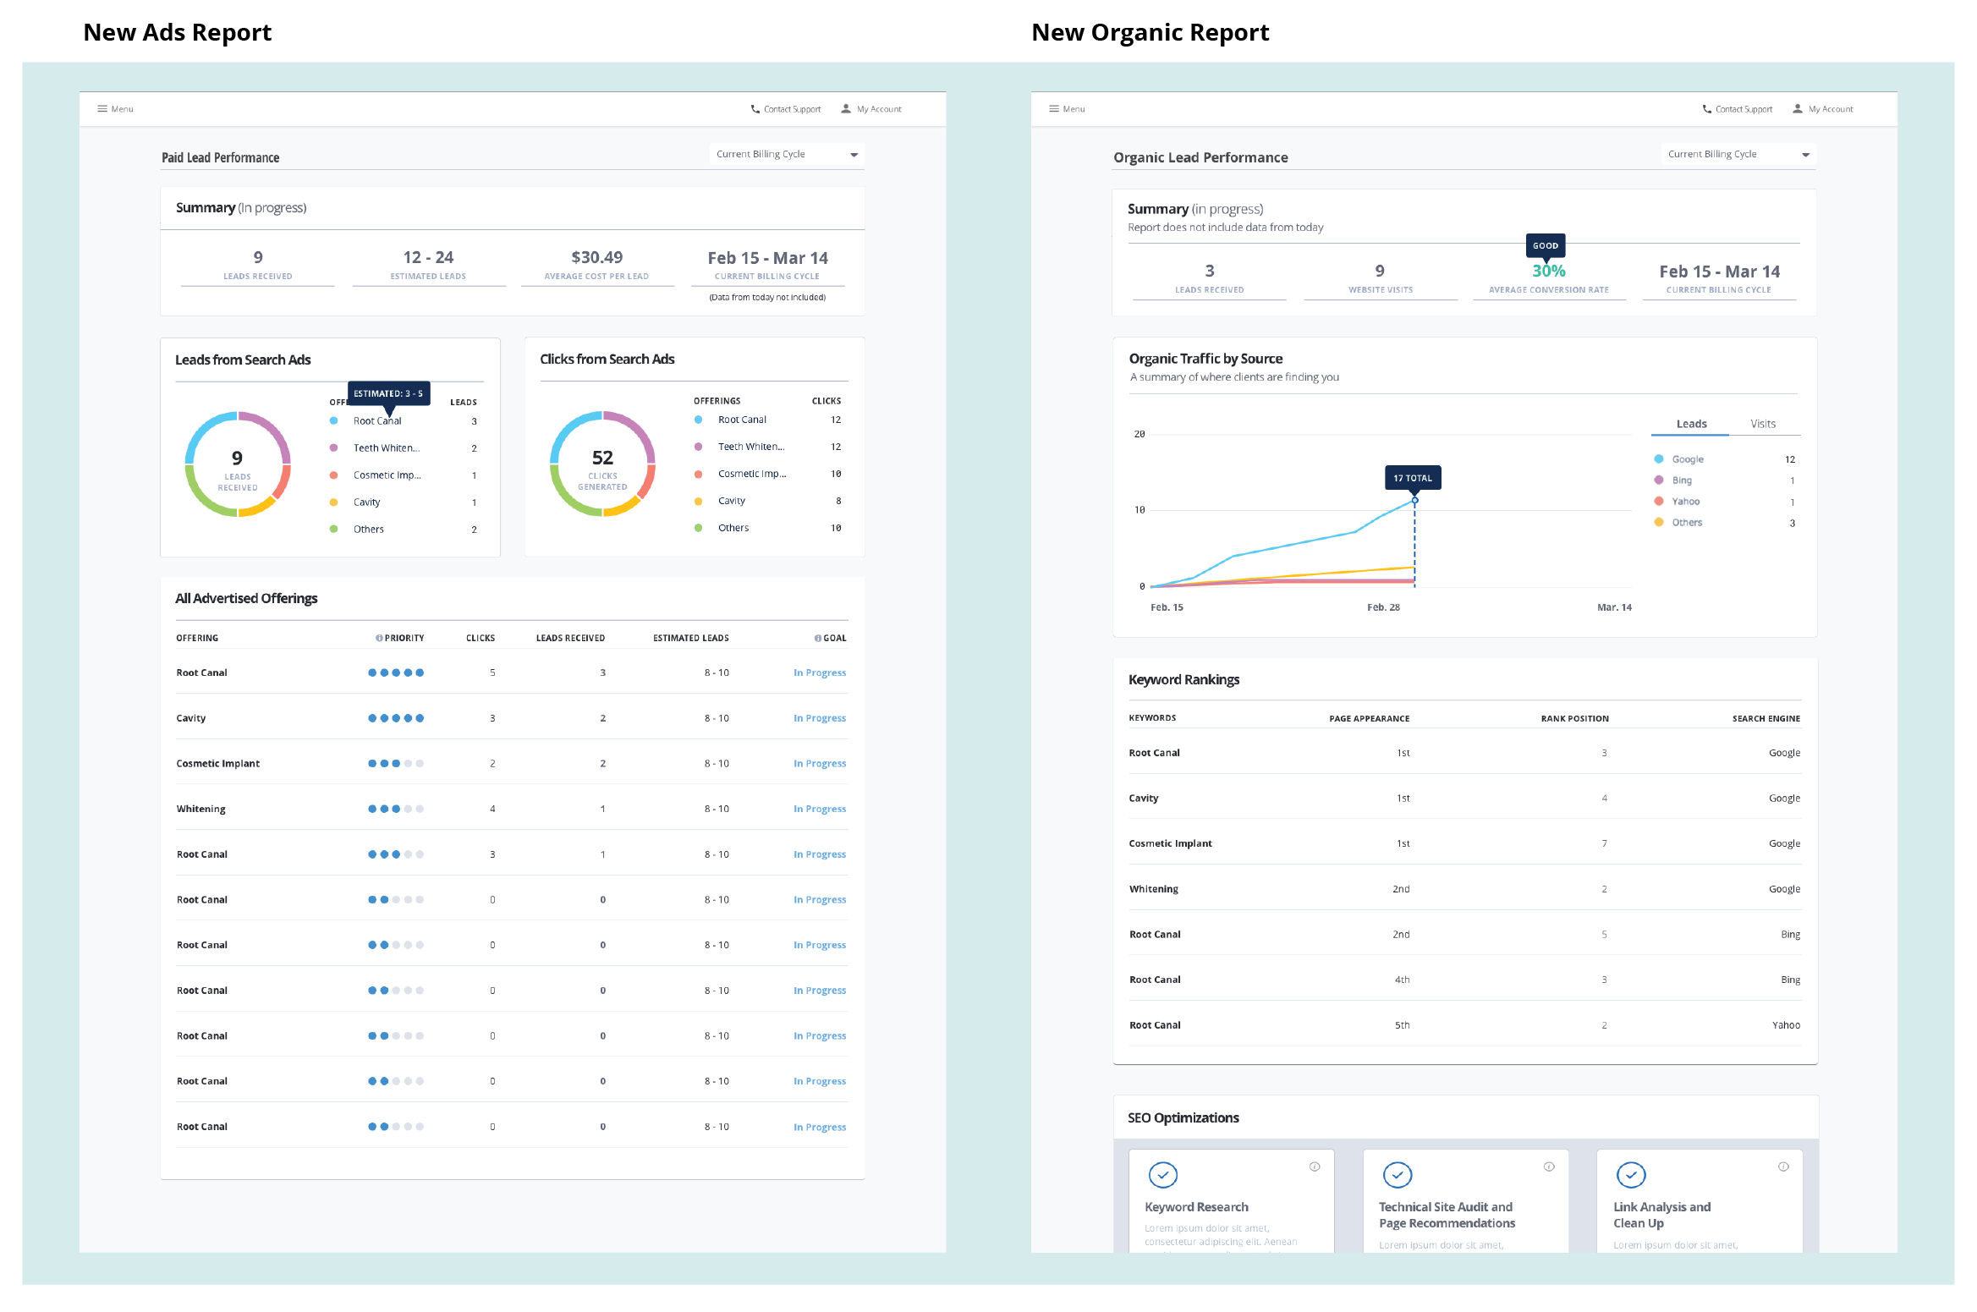Switch to the Leads tab in Organic Traffic

pyautogui.click(x=1691, y=424)
